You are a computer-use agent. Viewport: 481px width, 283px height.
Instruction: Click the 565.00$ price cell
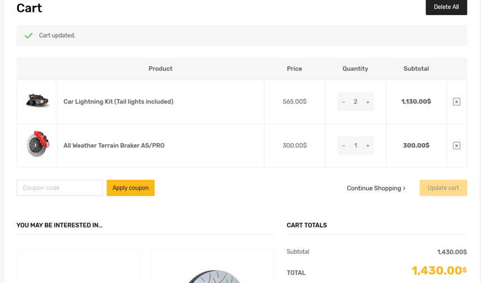click(295, 102)
